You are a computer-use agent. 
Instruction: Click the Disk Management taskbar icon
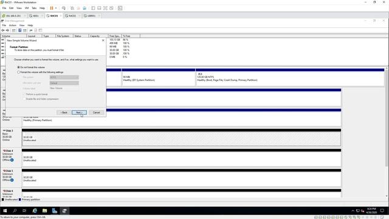tap(64, 211)
